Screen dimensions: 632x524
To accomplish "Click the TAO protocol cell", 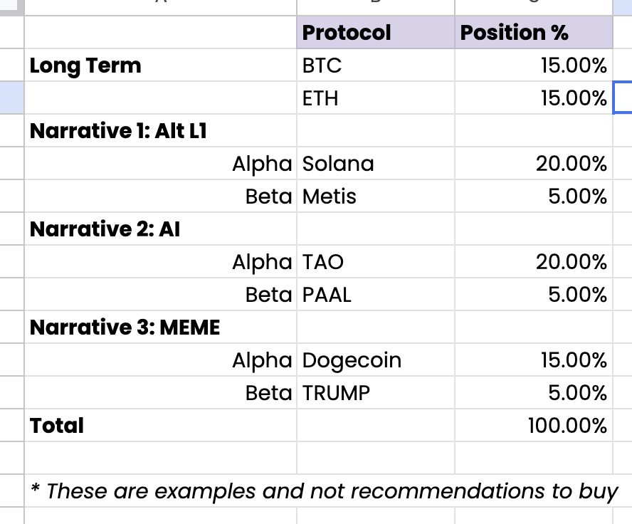I will (x=375, y=262).
